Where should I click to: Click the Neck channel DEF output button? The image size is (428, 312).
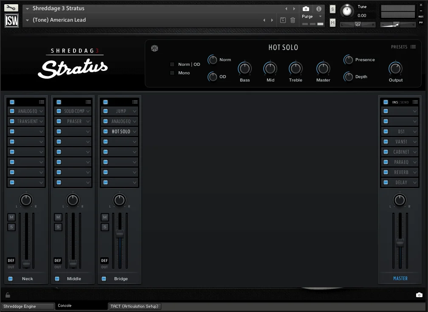point(11,261)
